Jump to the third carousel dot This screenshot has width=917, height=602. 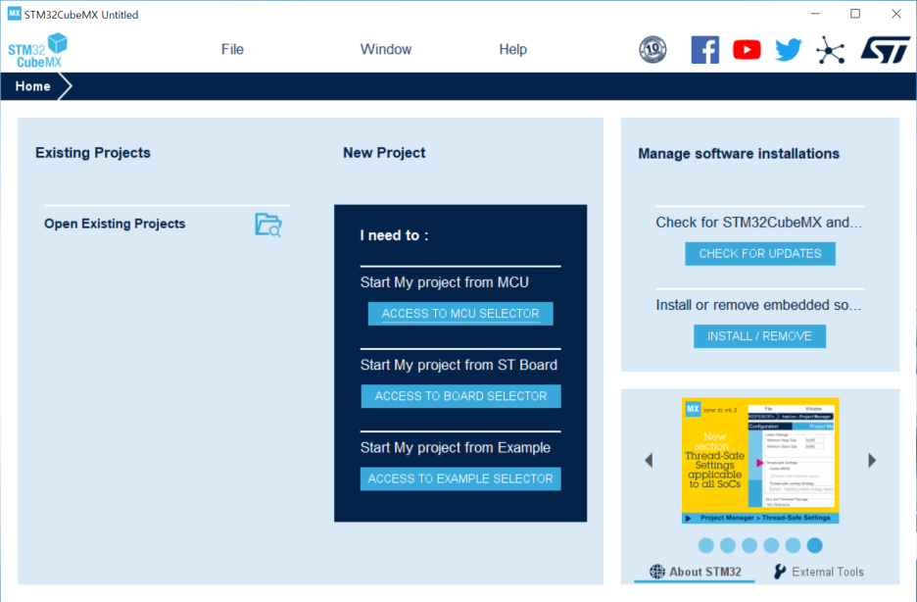tap(749, 545)
